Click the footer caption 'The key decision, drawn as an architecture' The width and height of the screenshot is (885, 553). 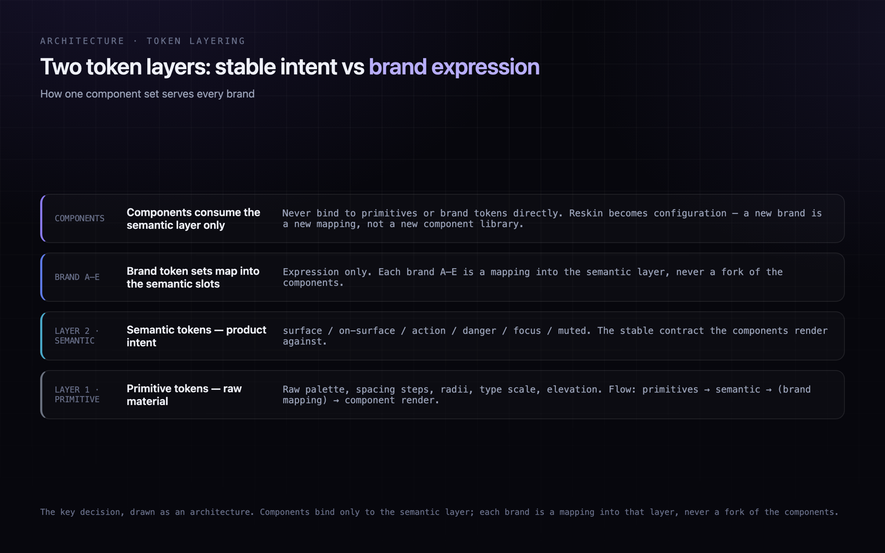439,512
